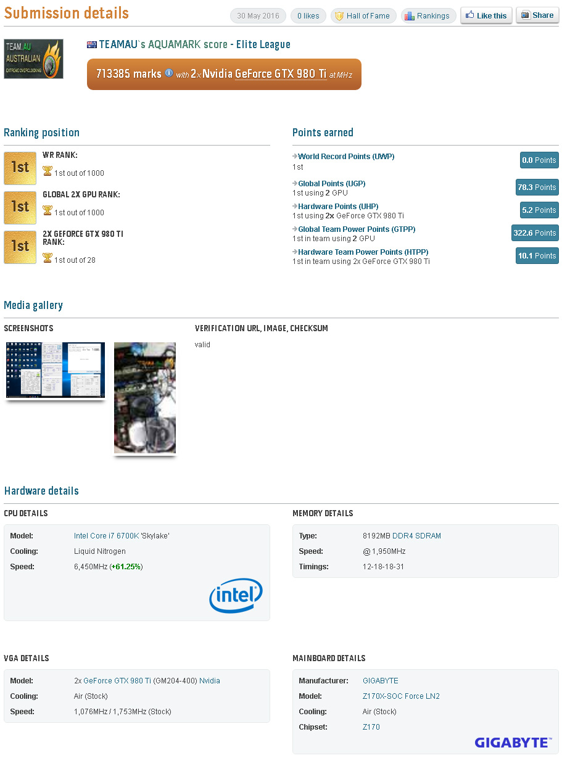The height and width of the screenshot is (758, 562).
Task: Open the hardware rig photo thumbnail
Action: coord(145,398)
